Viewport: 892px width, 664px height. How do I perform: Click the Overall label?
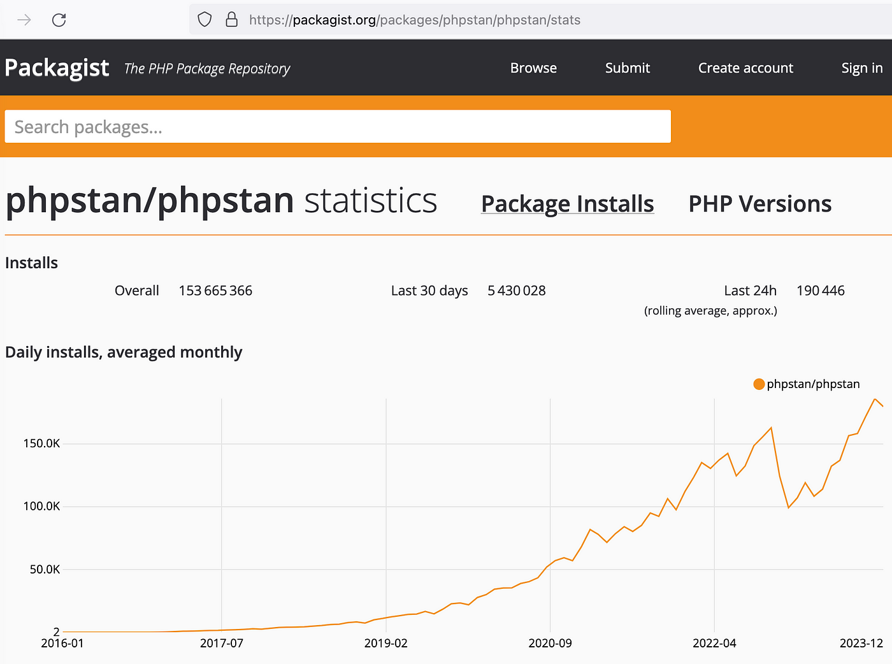tap(137, 291)
